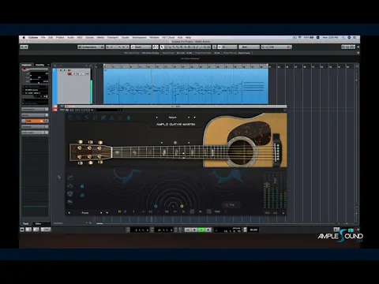Open the first guitar-body tab icon in Ample Guitar
This screenshot has width=379, height=284.
coord(70,118)
